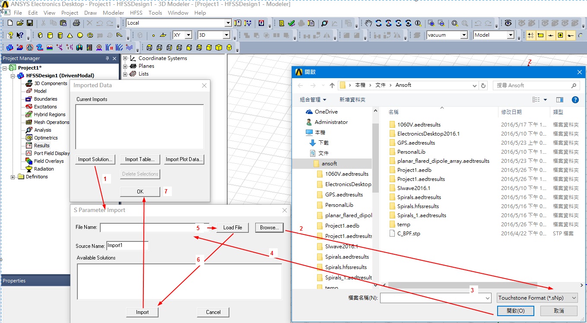Click the File Name input field

coord(154,228)
